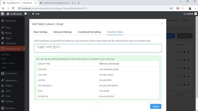Click the Contact No column title cell

pos(43,96)
